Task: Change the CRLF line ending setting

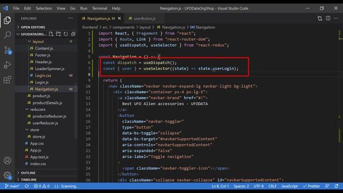Action: pos(272,186)
